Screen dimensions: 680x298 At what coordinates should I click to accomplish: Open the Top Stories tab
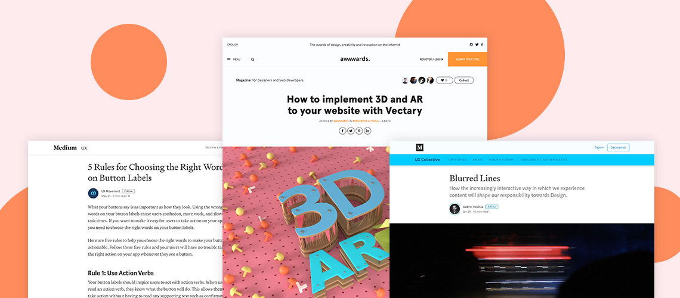point(457,160)
